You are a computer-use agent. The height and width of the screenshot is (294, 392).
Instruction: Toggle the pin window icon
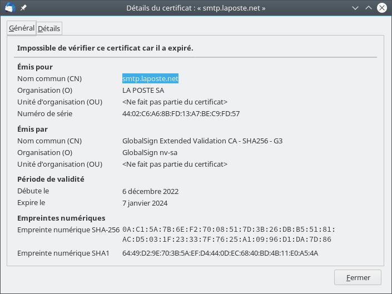pyautogui.click(x=23, y=8)
